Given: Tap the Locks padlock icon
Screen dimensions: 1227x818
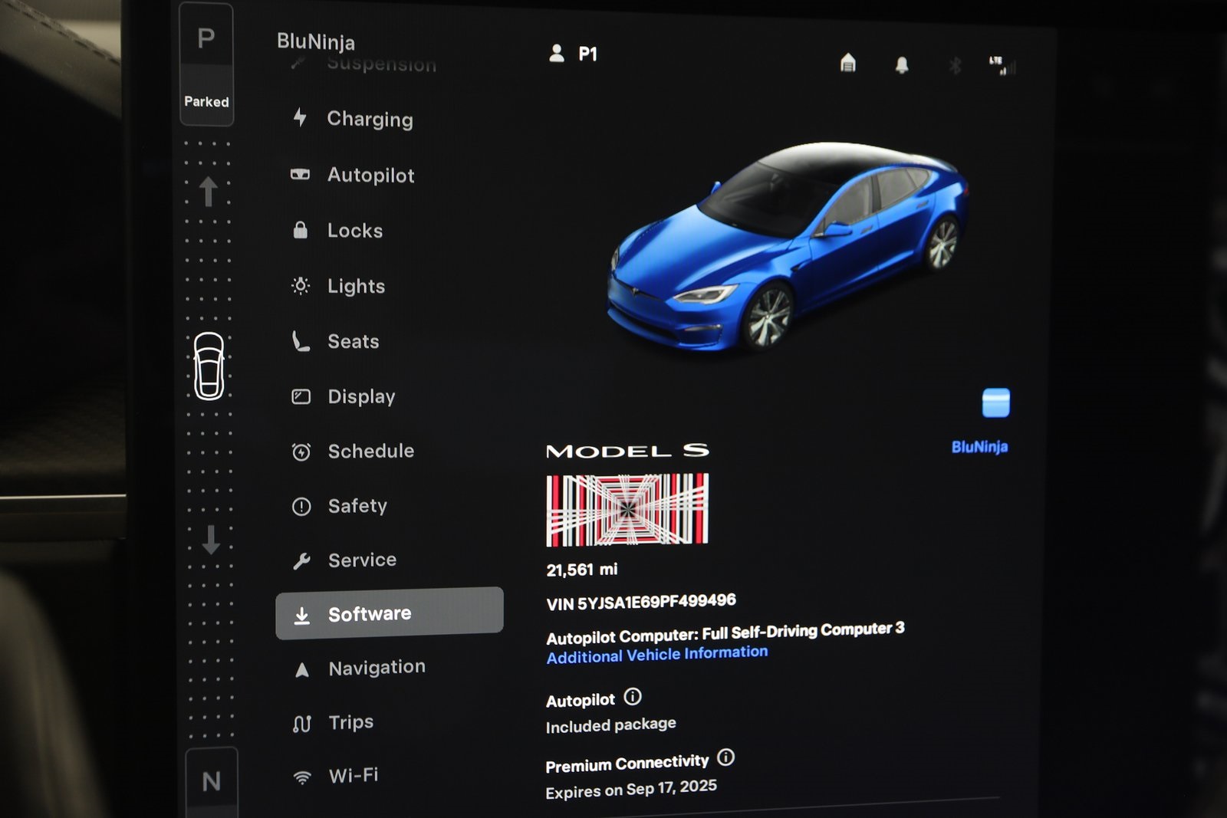Looking at the screenshot, I should pyautogui.click(x=301, y=229).
